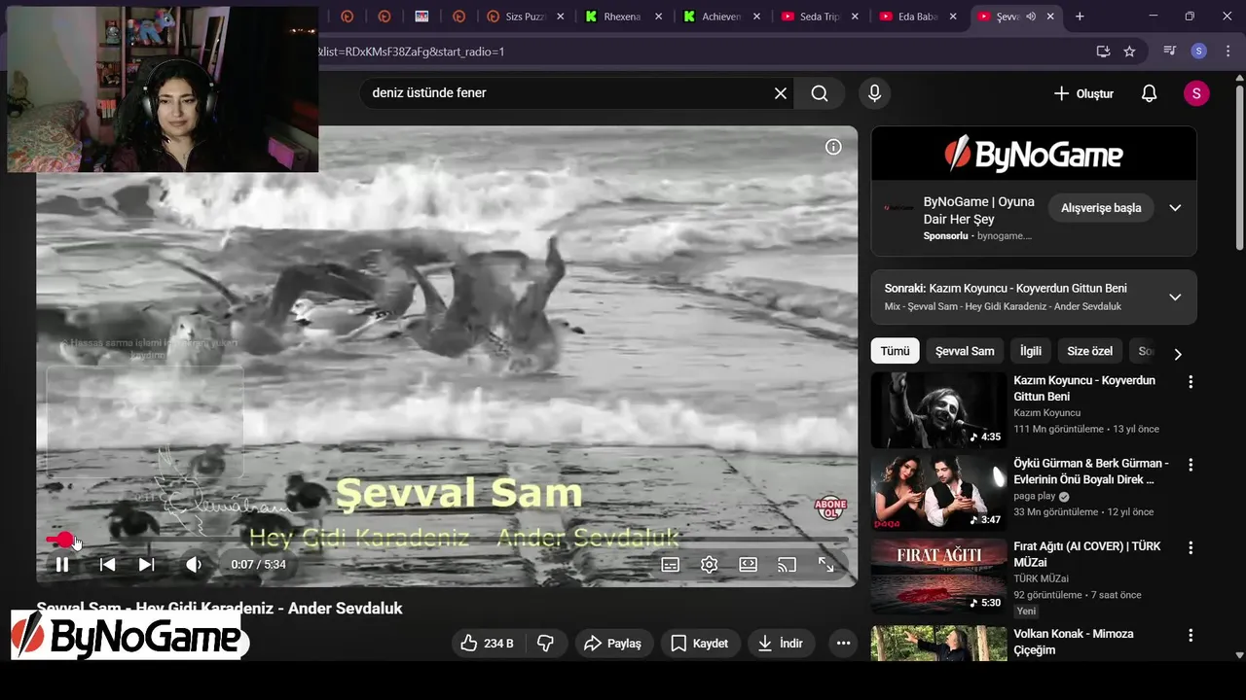
Task: Open browser media controls icon
Action: 1170,52
